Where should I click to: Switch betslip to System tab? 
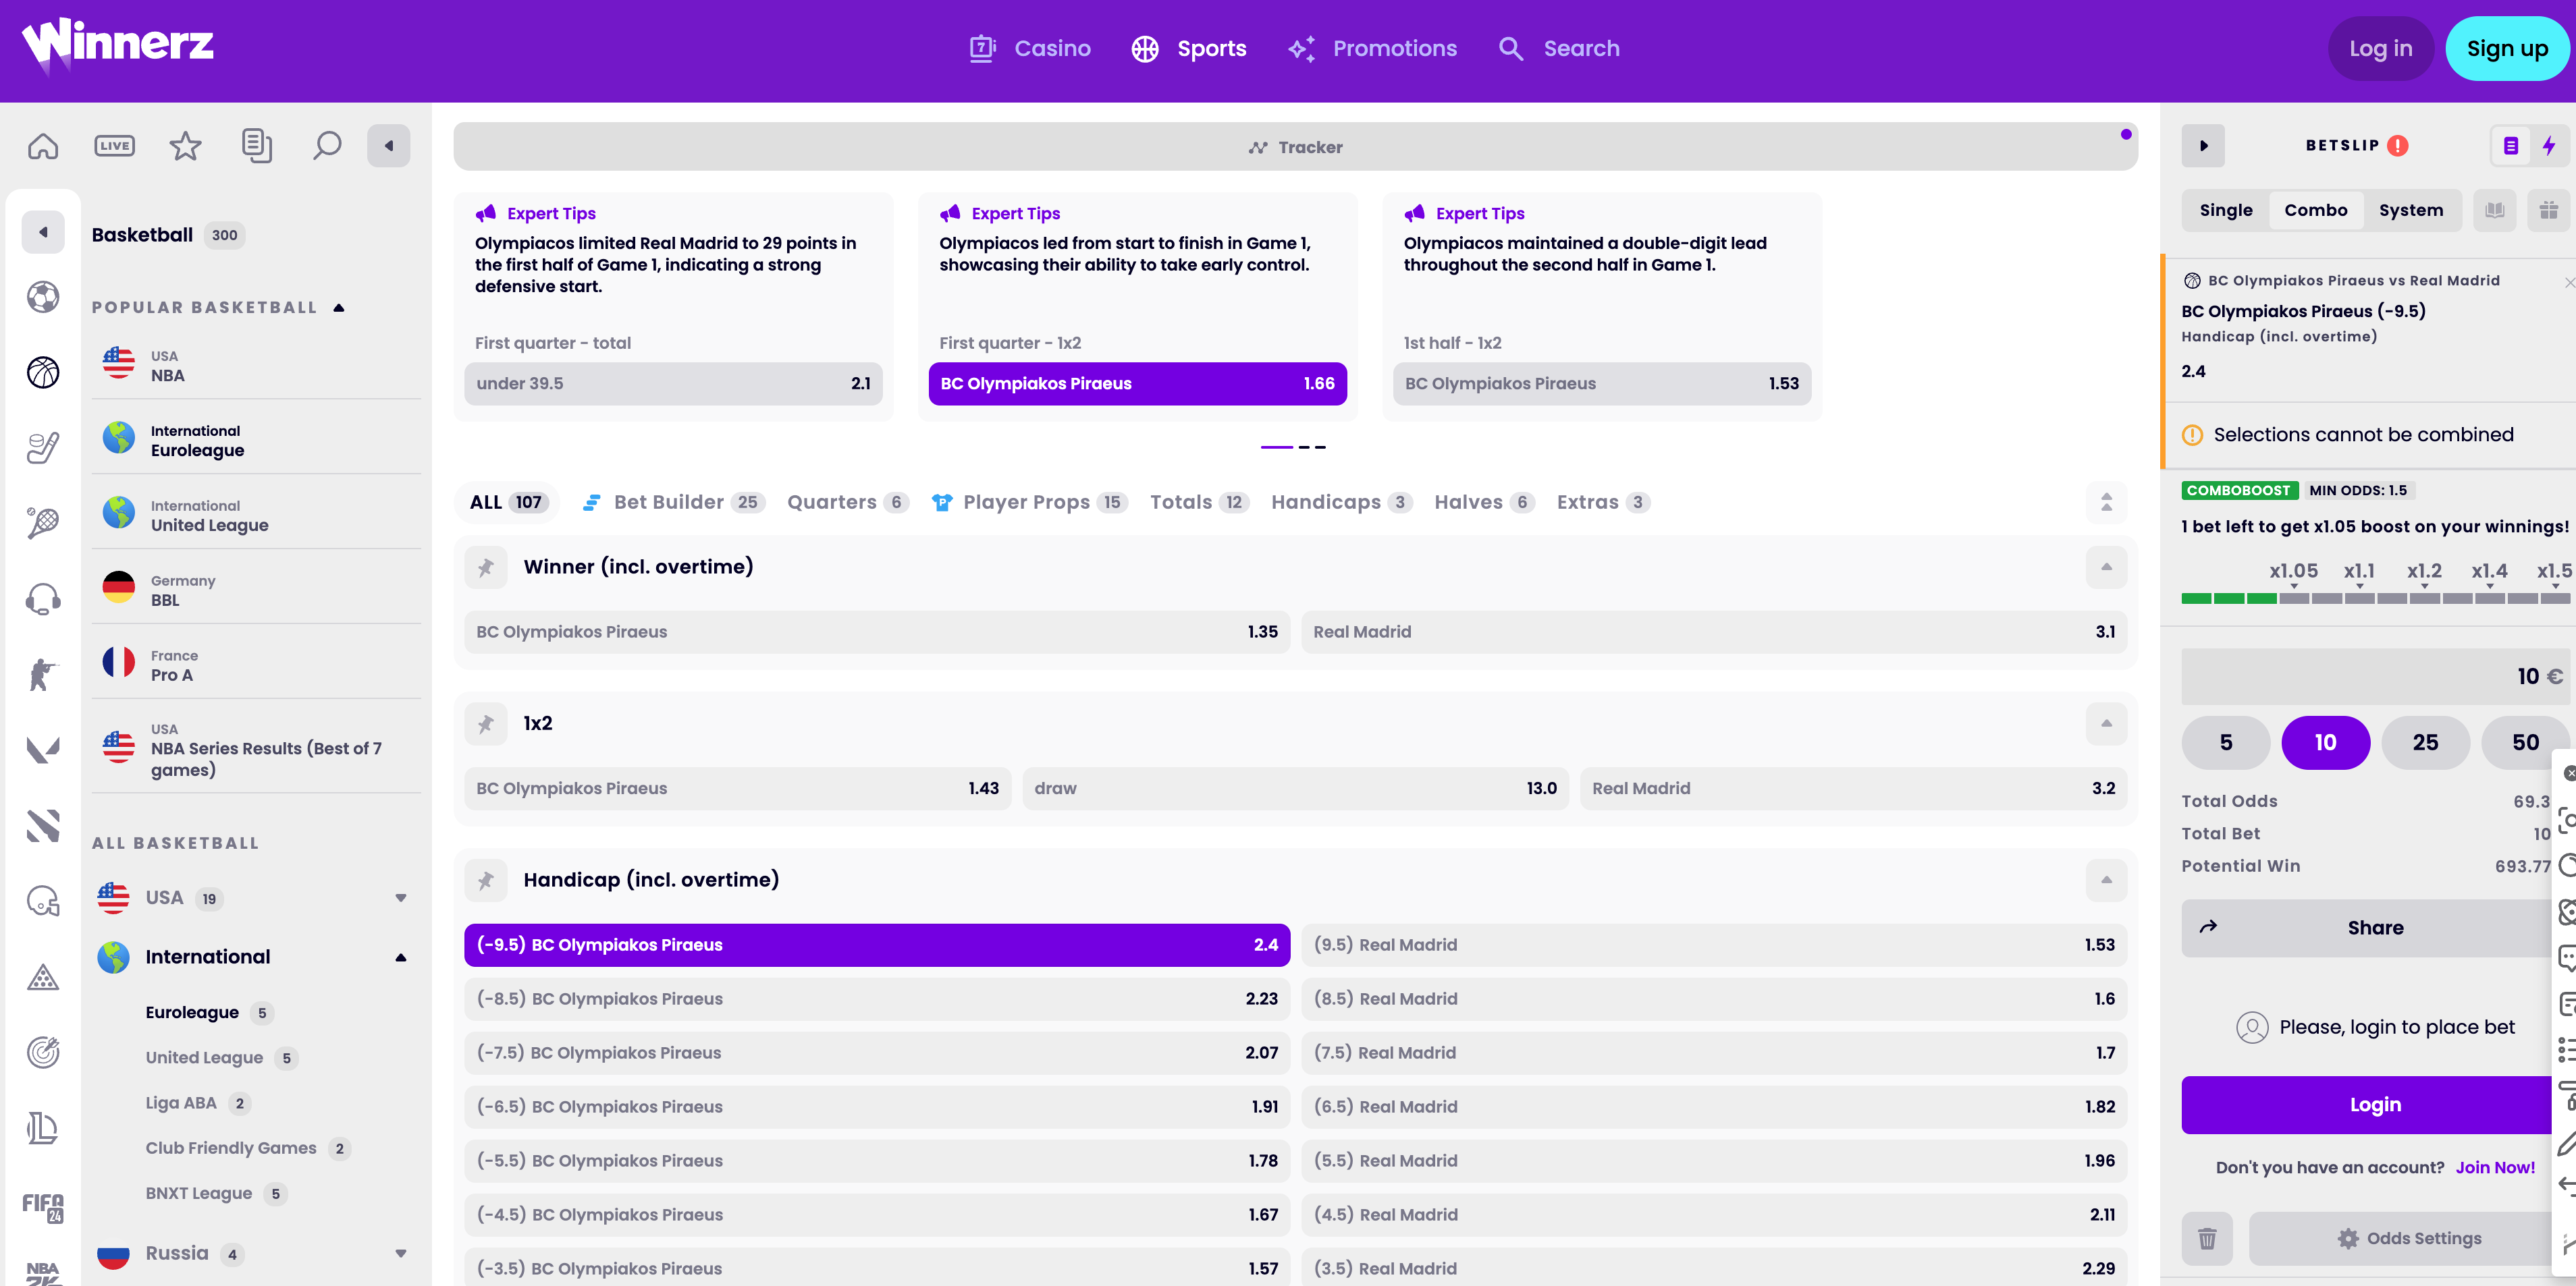tap(2410, 211)
